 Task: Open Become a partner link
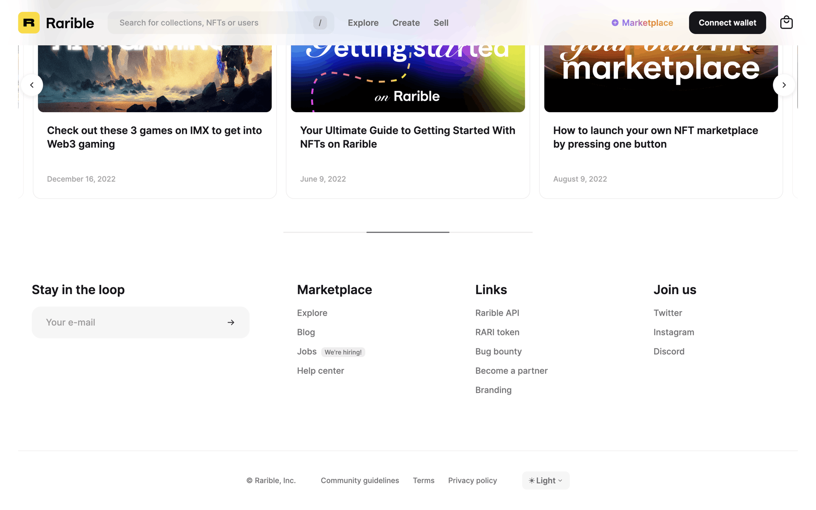point(511,371)
